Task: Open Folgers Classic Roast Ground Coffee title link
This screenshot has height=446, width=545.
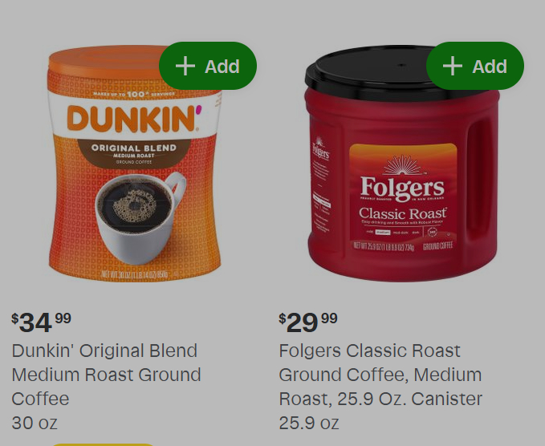Action: point(380,375)
